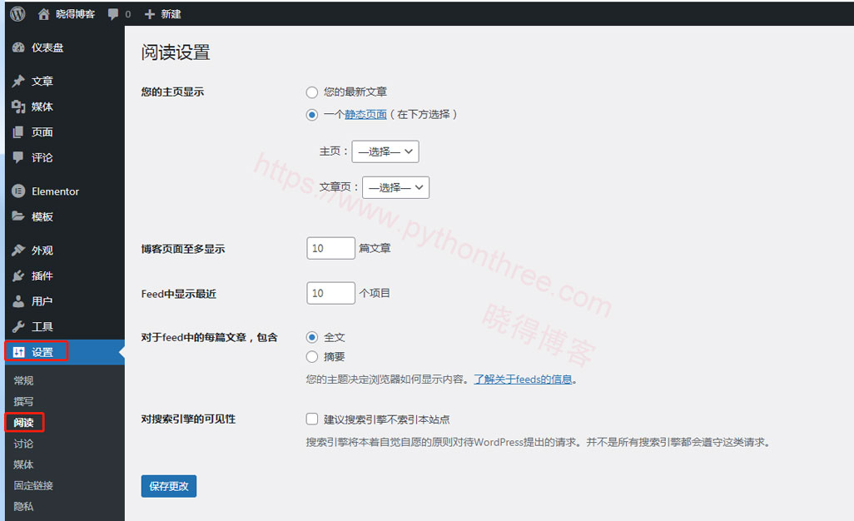The width and height of the screenshot is (854, 521).
Task: Click the 阅读设置 page heading
Action: [x=176, y=52]
